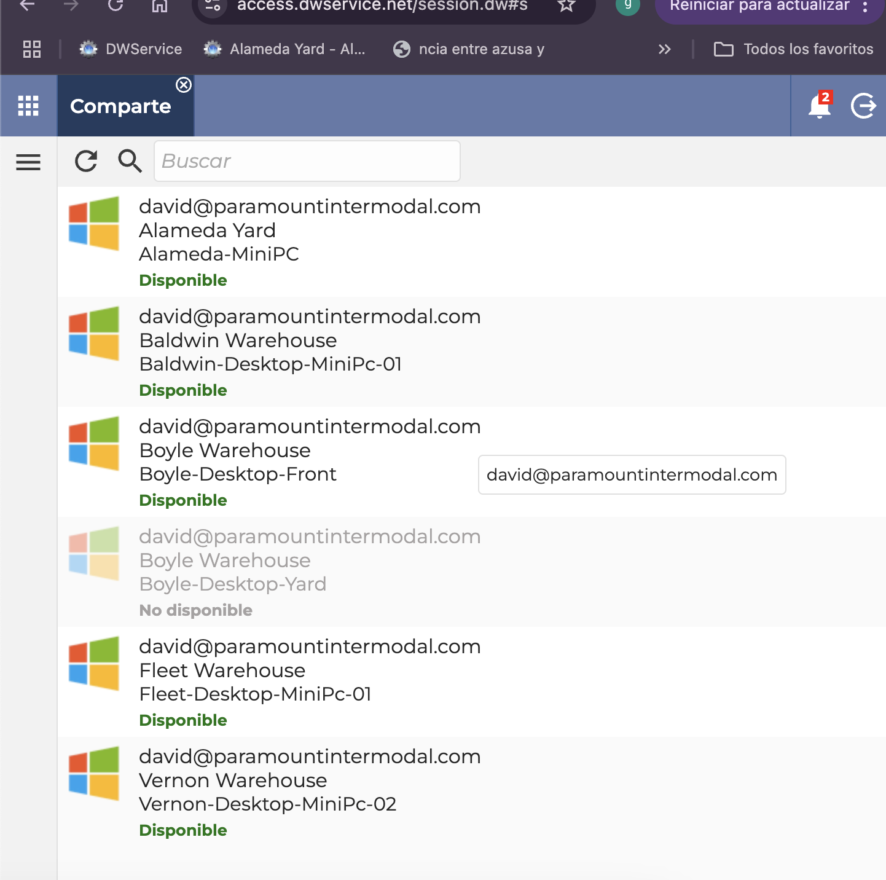Focus the Buscar search field
This screenshot has height=880, width=886.
click(x=307, y=161)
